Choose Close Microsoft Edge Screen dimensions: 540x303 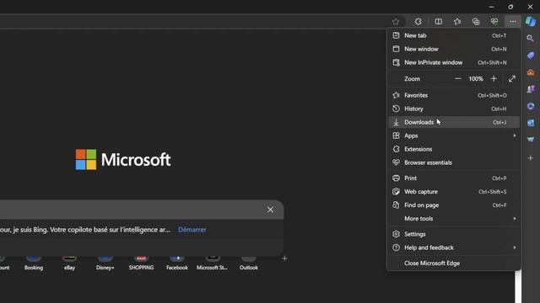(454, 263)
